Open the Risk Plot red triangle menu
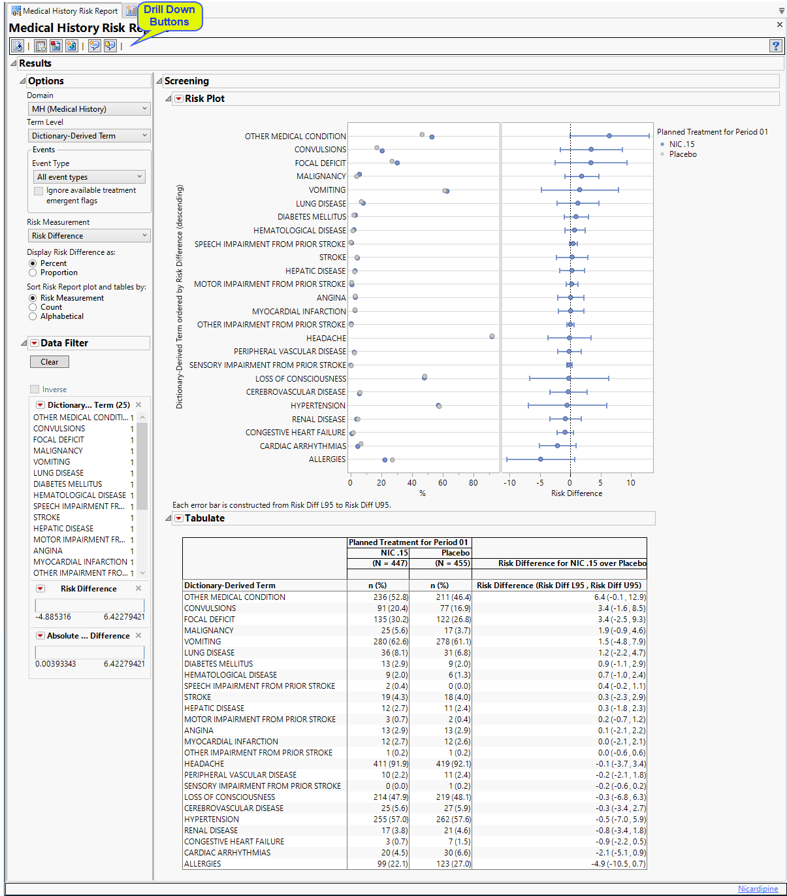787x896 pixels. pos(178,99)
